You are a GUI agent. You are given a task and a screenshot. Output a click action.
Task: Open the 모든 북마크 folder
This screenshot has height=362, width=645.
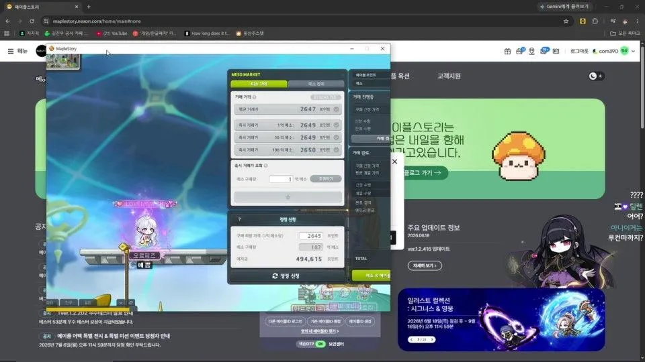(625, 34)
